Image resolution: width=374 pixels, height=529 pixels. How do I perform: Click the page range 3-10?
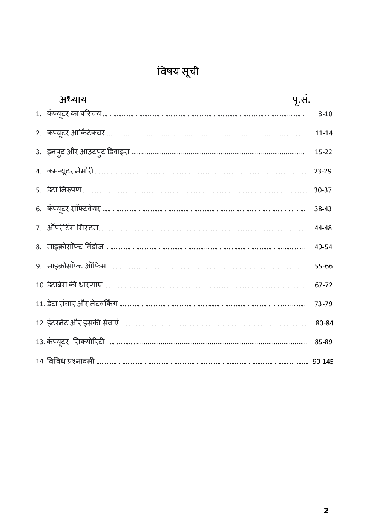click(x=325, y=114)
